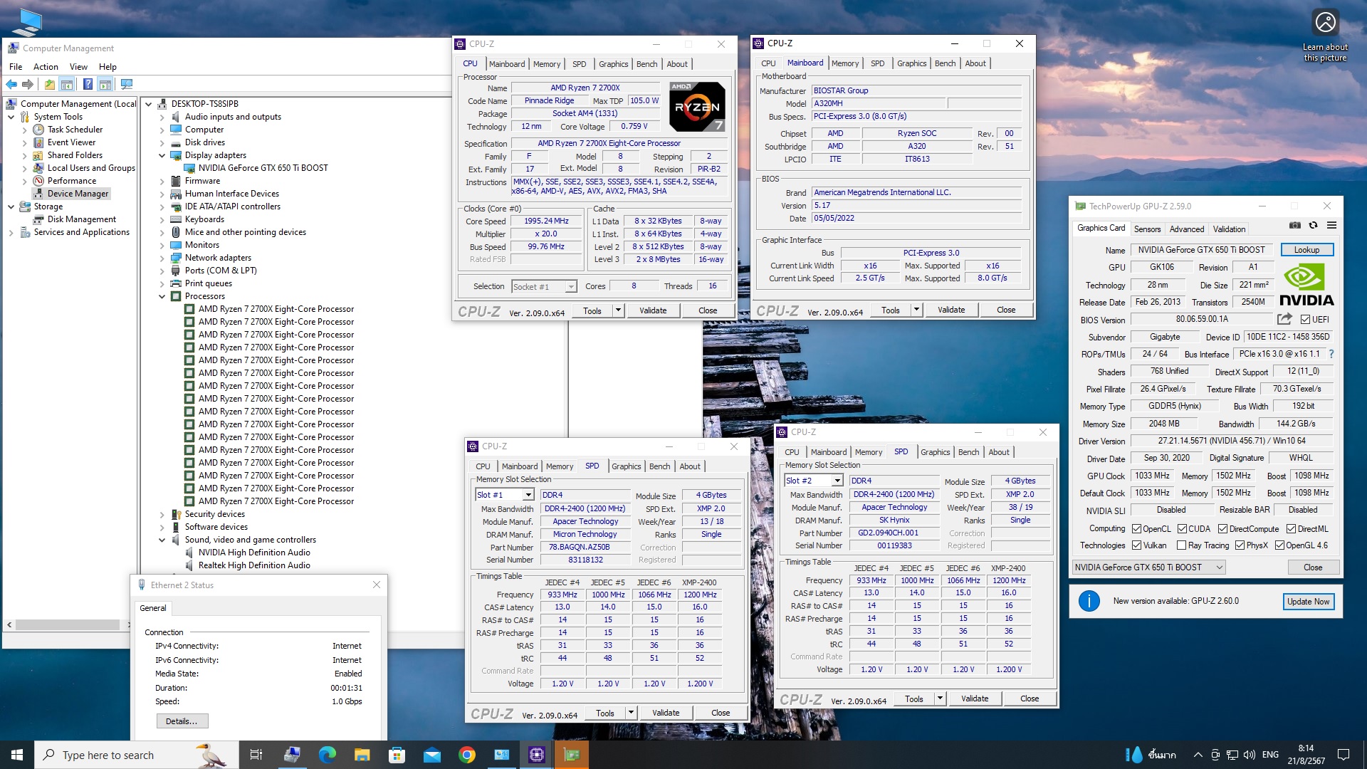
Task: Open File Explorer from taskbar
Action: pos(362,755)
